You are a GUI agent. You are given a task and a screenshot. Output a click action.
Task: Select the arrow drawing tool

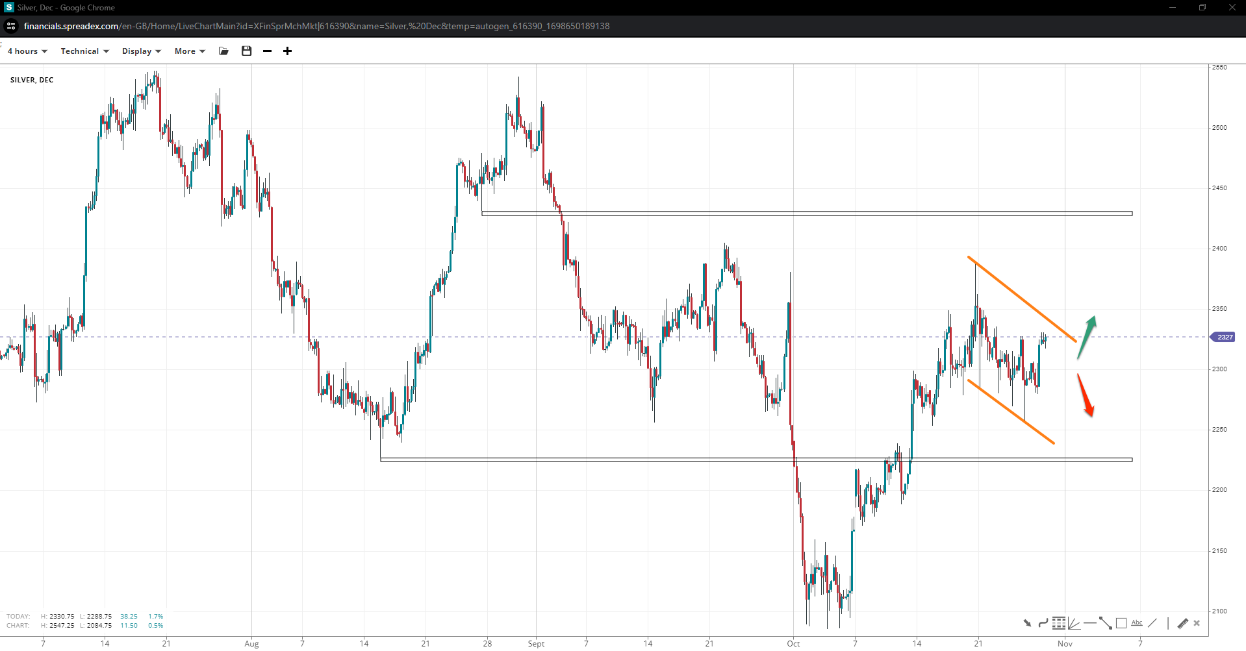coord(1027,623)
